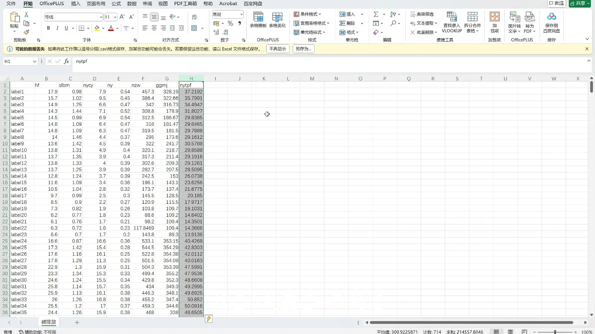This screenshot has height=334, width=595.
Task: Click the orientation text angle icon
Action: click(173, 17)
